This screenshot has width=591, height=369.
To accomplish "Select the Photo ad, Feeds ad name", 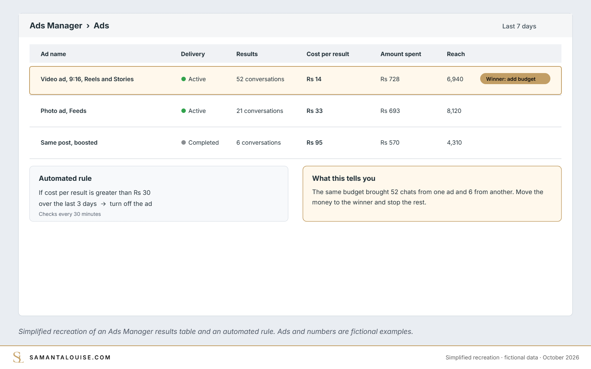I will point(64,111).
